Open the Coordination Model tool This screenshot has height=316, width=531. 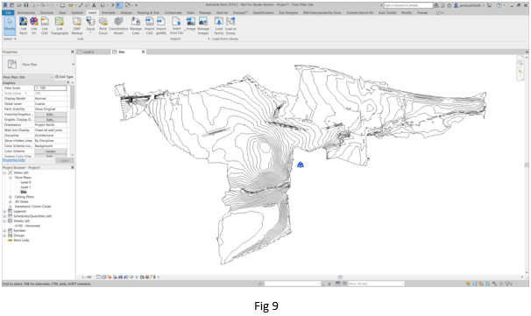(118, 25)
